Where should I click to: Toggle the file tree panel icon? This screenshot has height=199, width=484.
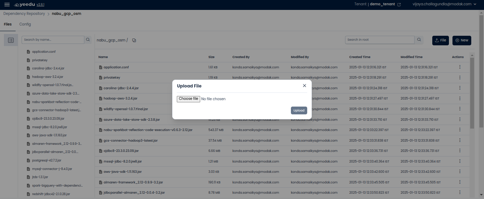pos(11,40)
